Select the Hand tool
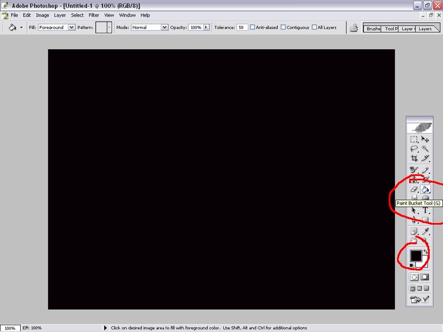The height and width of the screenshot is (332, 443). [x=414, y=240]
